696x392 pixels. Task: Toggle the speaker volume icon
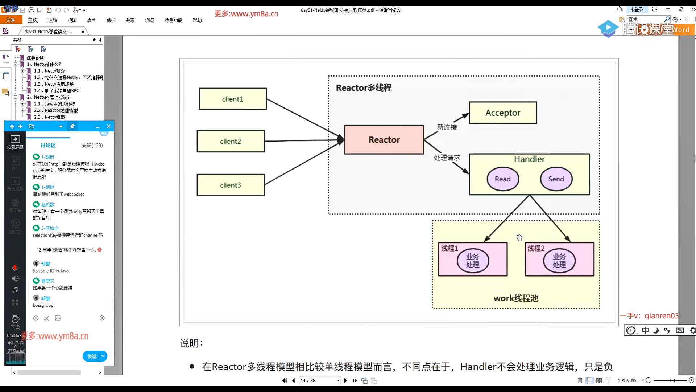(x=15, y=279)
